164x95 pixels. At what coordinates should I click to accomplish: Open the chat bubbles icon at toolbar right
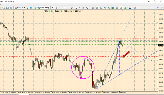coord(162,8)
